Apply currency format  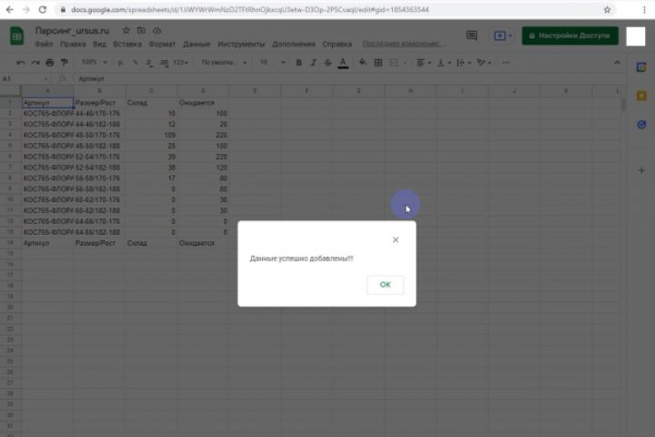point(120,63)
